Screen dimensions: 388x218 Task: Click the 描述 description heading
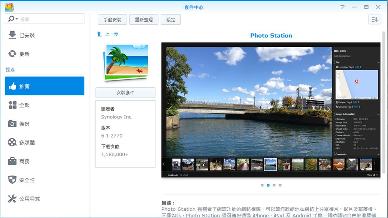tap(168, 203)
